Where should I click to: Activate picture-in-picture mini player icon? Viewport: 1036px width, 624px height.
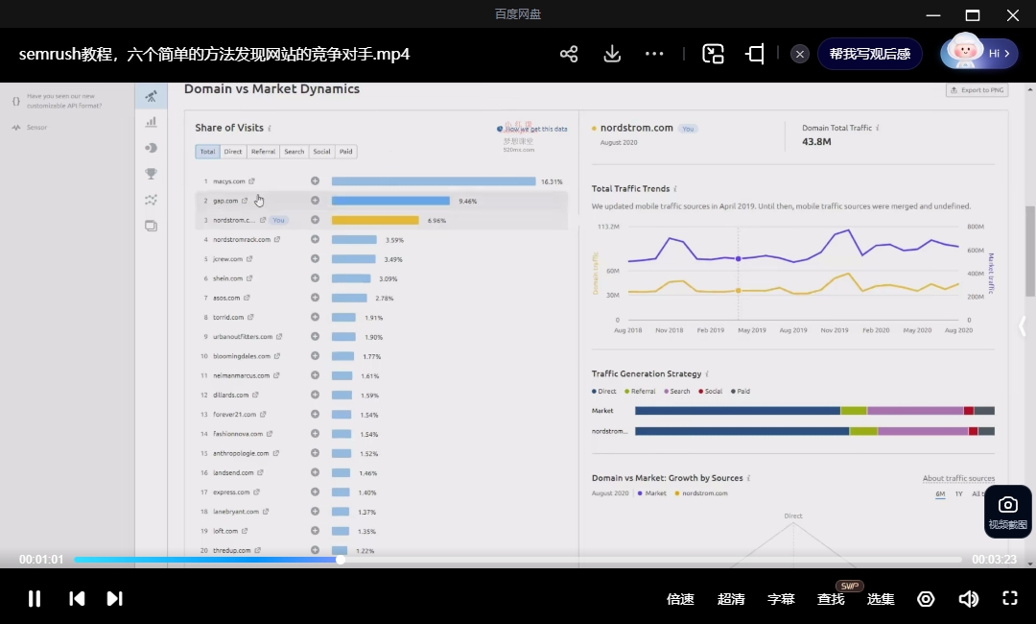[713, 54]
